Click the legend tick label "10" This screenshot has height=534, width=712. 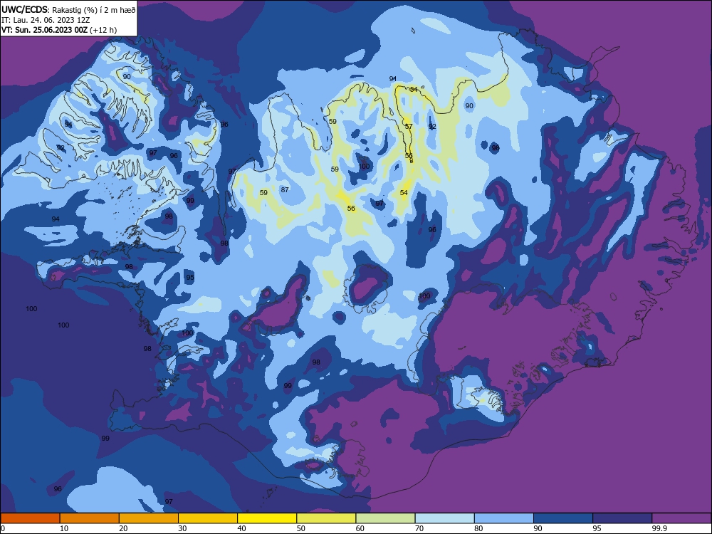[64, 528]
